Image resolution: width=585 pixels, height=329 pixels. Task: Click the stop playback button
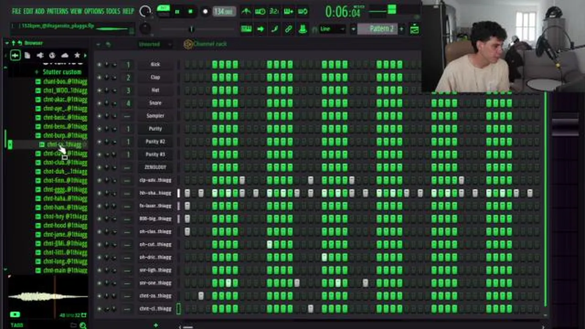(191, 11)
